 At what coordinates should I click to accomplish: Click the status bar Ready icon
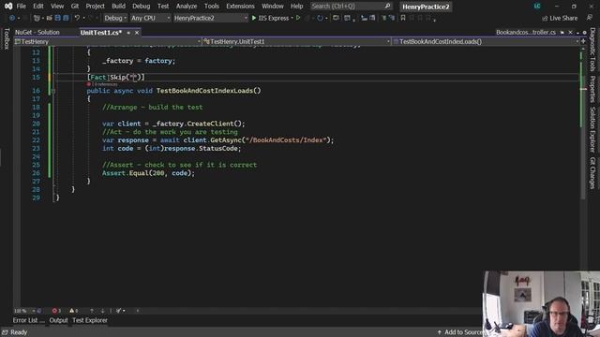tap(5, 332)
